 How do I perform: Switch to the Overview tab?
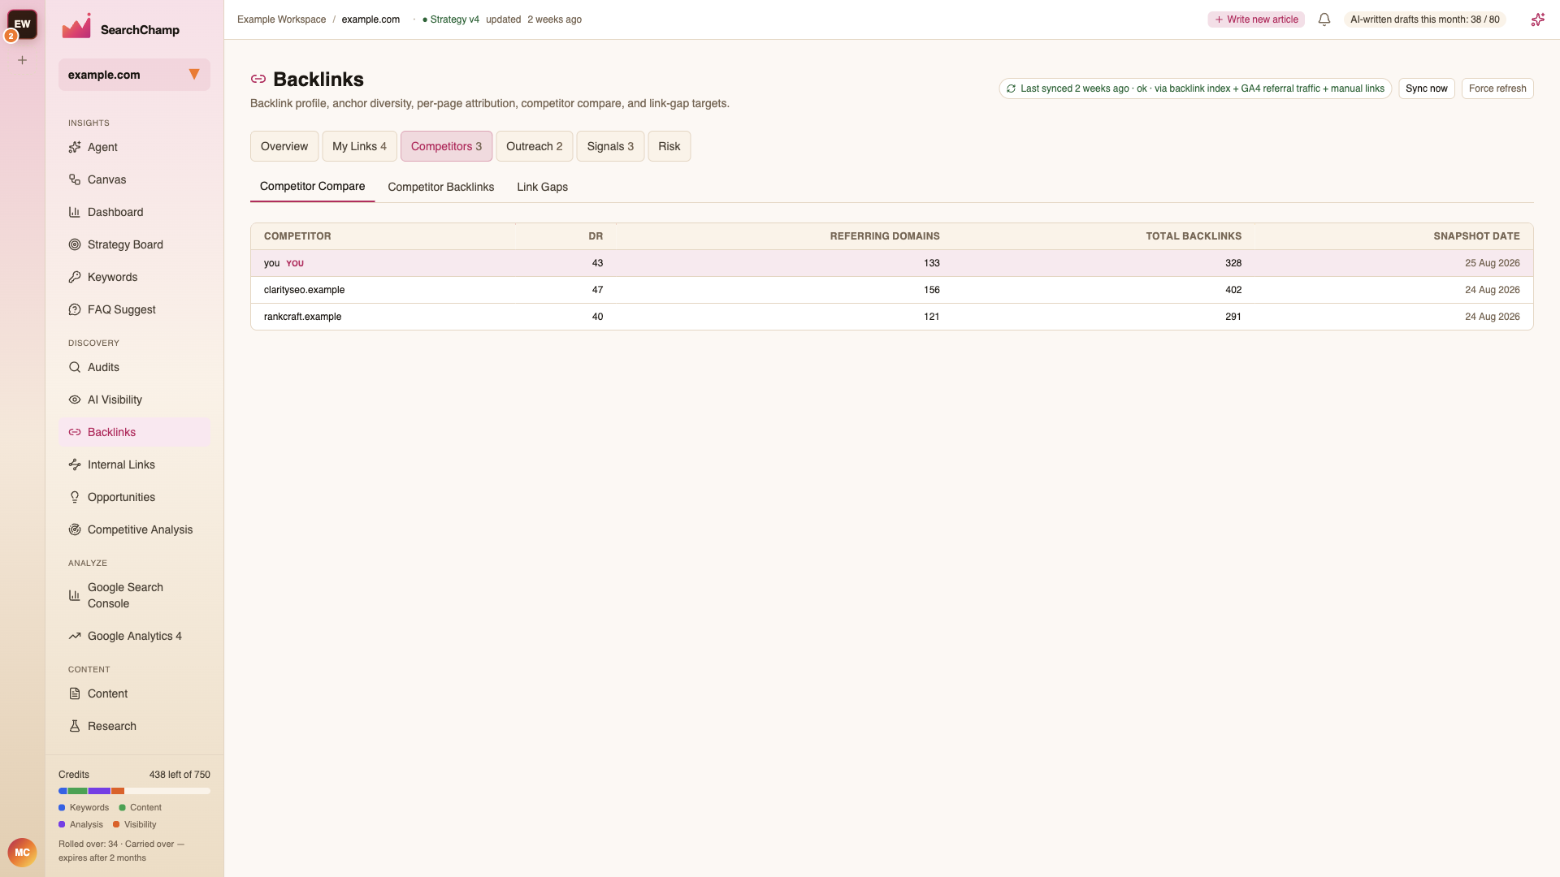284,146
